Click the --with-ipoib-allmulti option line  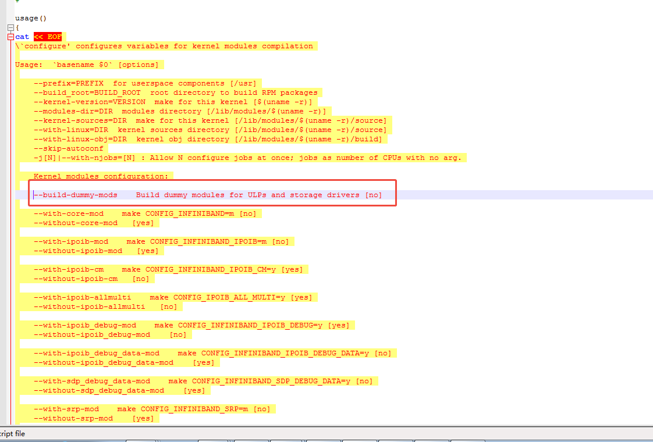tap(173, 297)
